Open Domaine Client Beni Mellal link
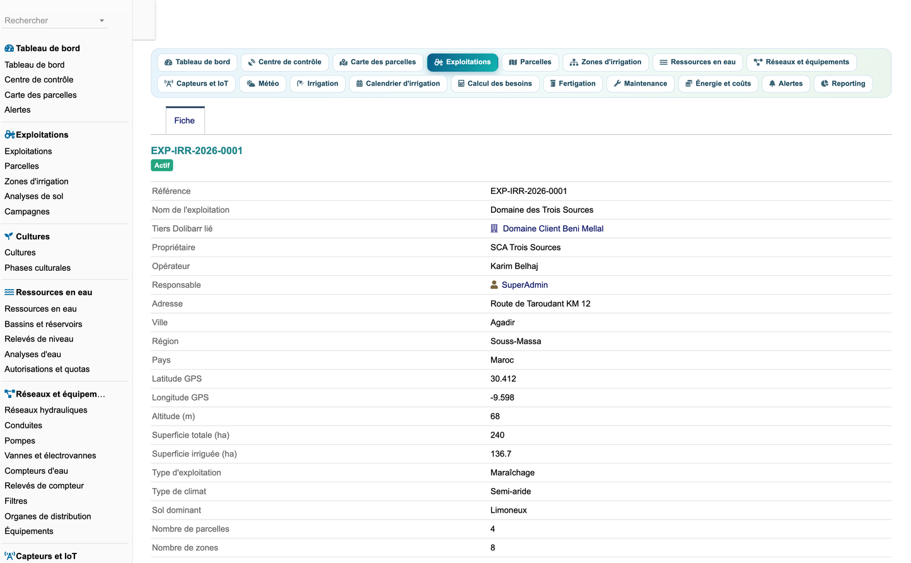Image resolution: width=911 pixels, height=563 pixels. tap(553, 229)
